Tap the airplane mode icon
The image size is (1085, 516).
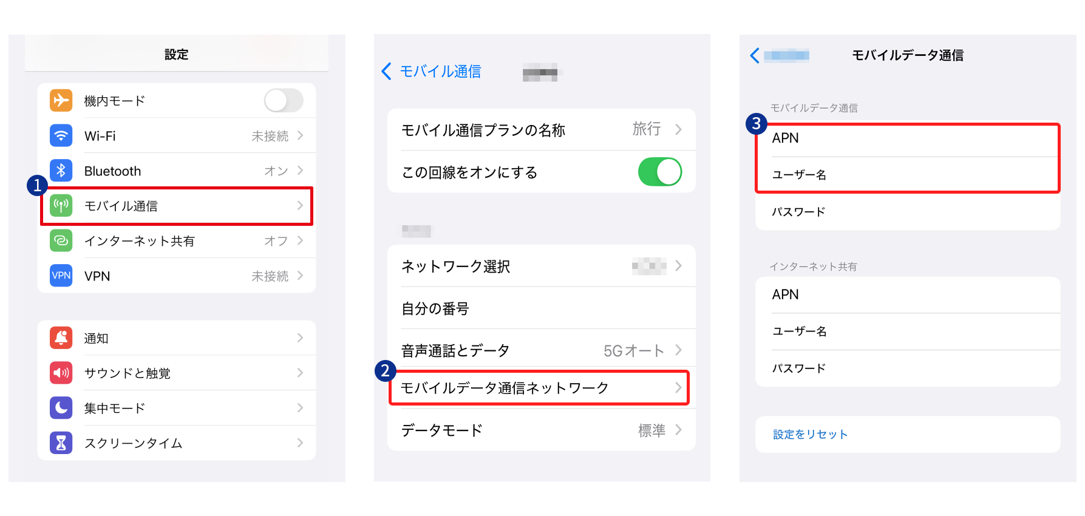click(x=61, y=100)
